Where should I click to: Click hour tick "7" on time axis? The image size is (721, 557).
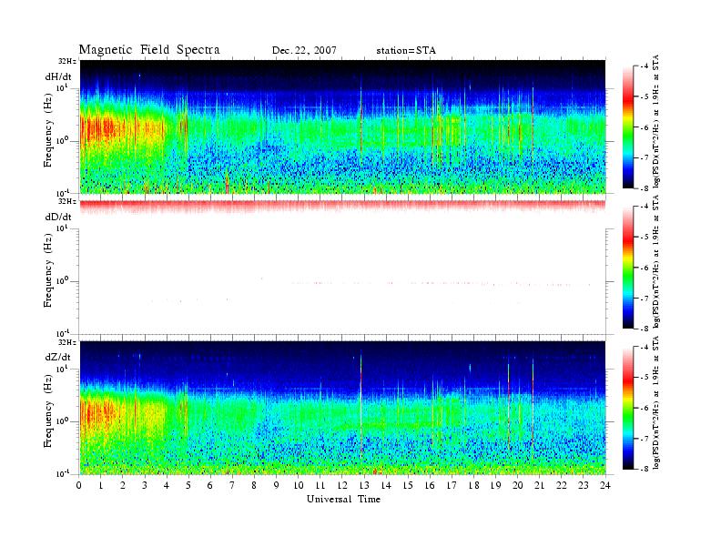[232, 485]
